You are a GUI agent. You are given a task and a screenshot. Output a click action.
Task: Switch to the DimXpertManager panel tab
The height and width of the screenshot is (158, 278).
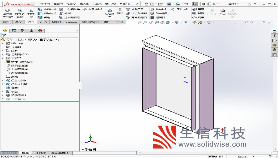click(31, 31)
